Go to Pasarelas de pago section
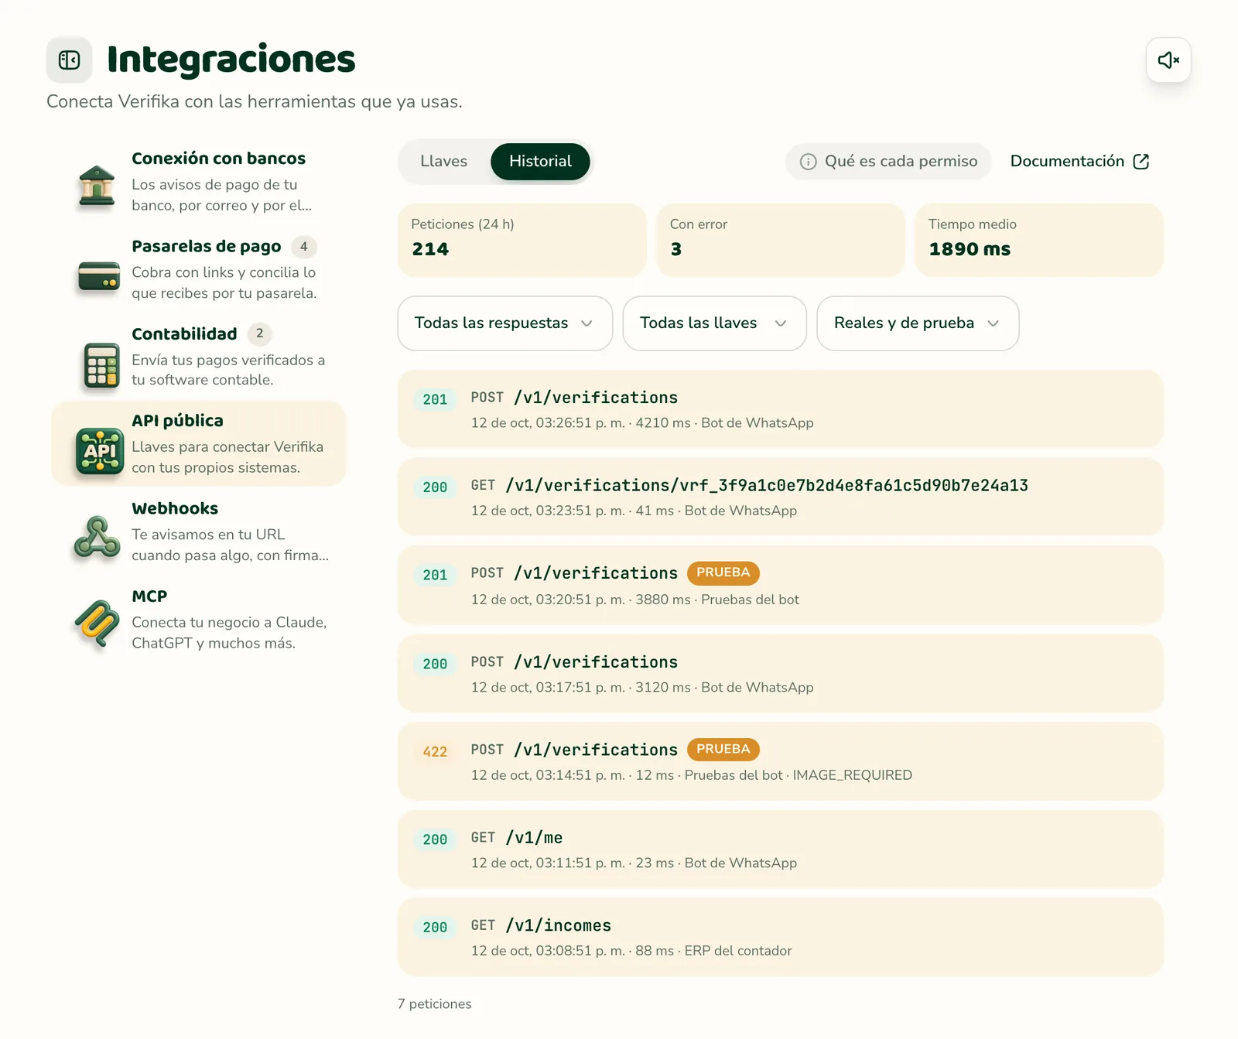1238x1039 pixels. (199, 269)
